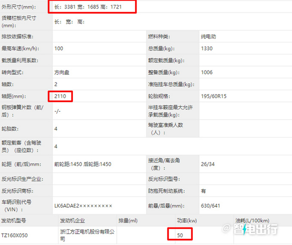Select the leaf spring value -/-
This screenshot has height=245, width=292.
[x=58, y=111]
